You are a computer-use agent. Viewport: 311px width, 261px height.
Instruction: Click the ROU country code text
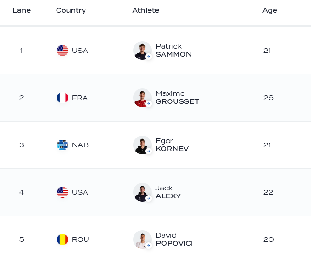(80, 239)
